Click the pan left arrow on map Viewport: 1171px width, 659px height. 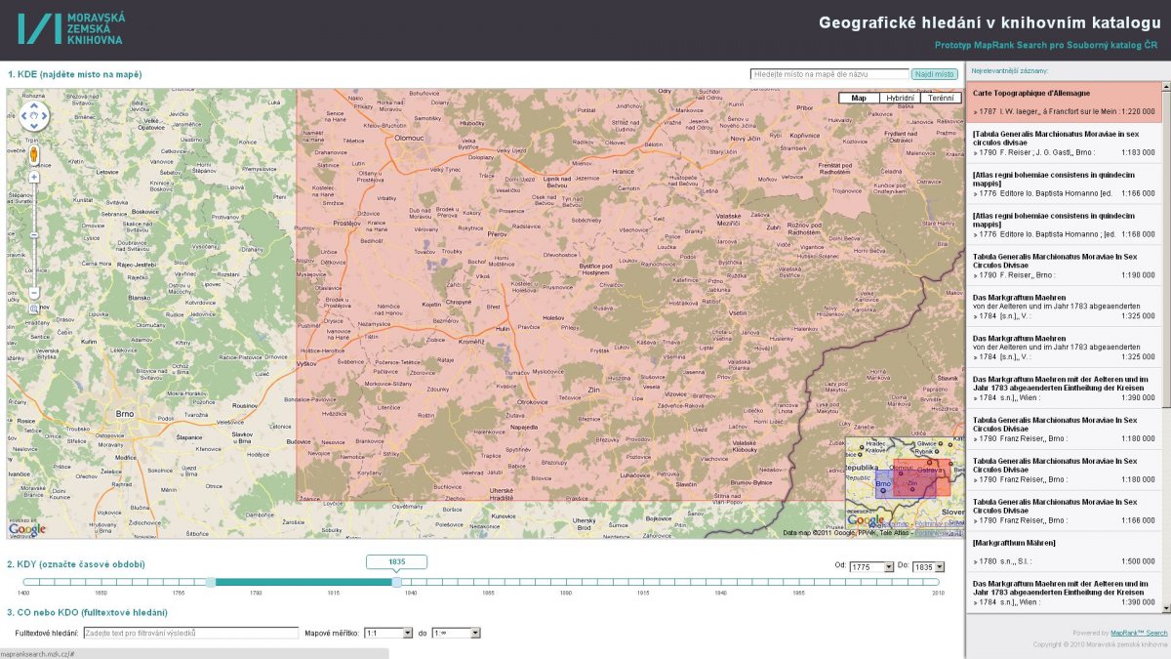[x=24, y=116]
